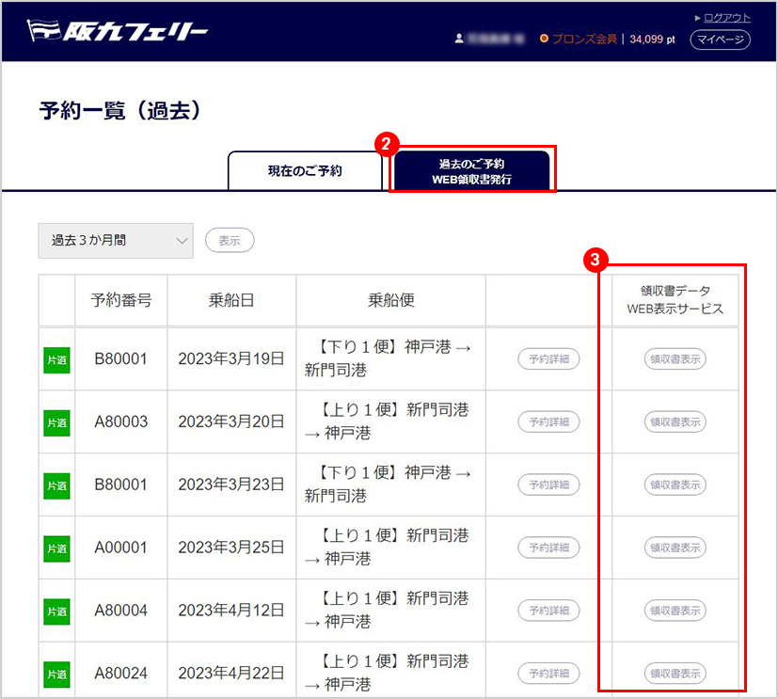Viewport: 778px width, 699px height.
Task: Click the user profile icon in header
Action: 459,39
